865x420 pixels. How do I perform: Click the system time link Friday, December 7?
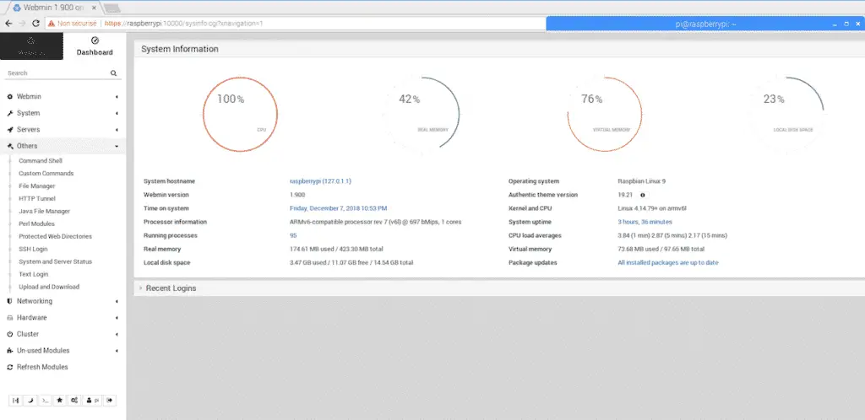tap(338, 208)
